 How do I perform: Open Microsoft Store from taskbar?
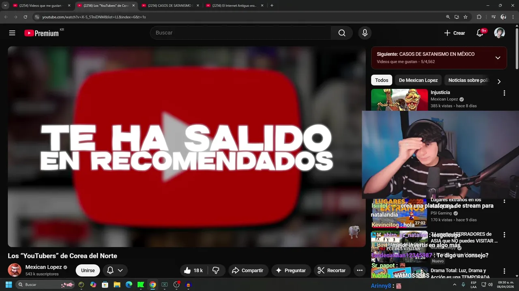(x=105, y=285)
